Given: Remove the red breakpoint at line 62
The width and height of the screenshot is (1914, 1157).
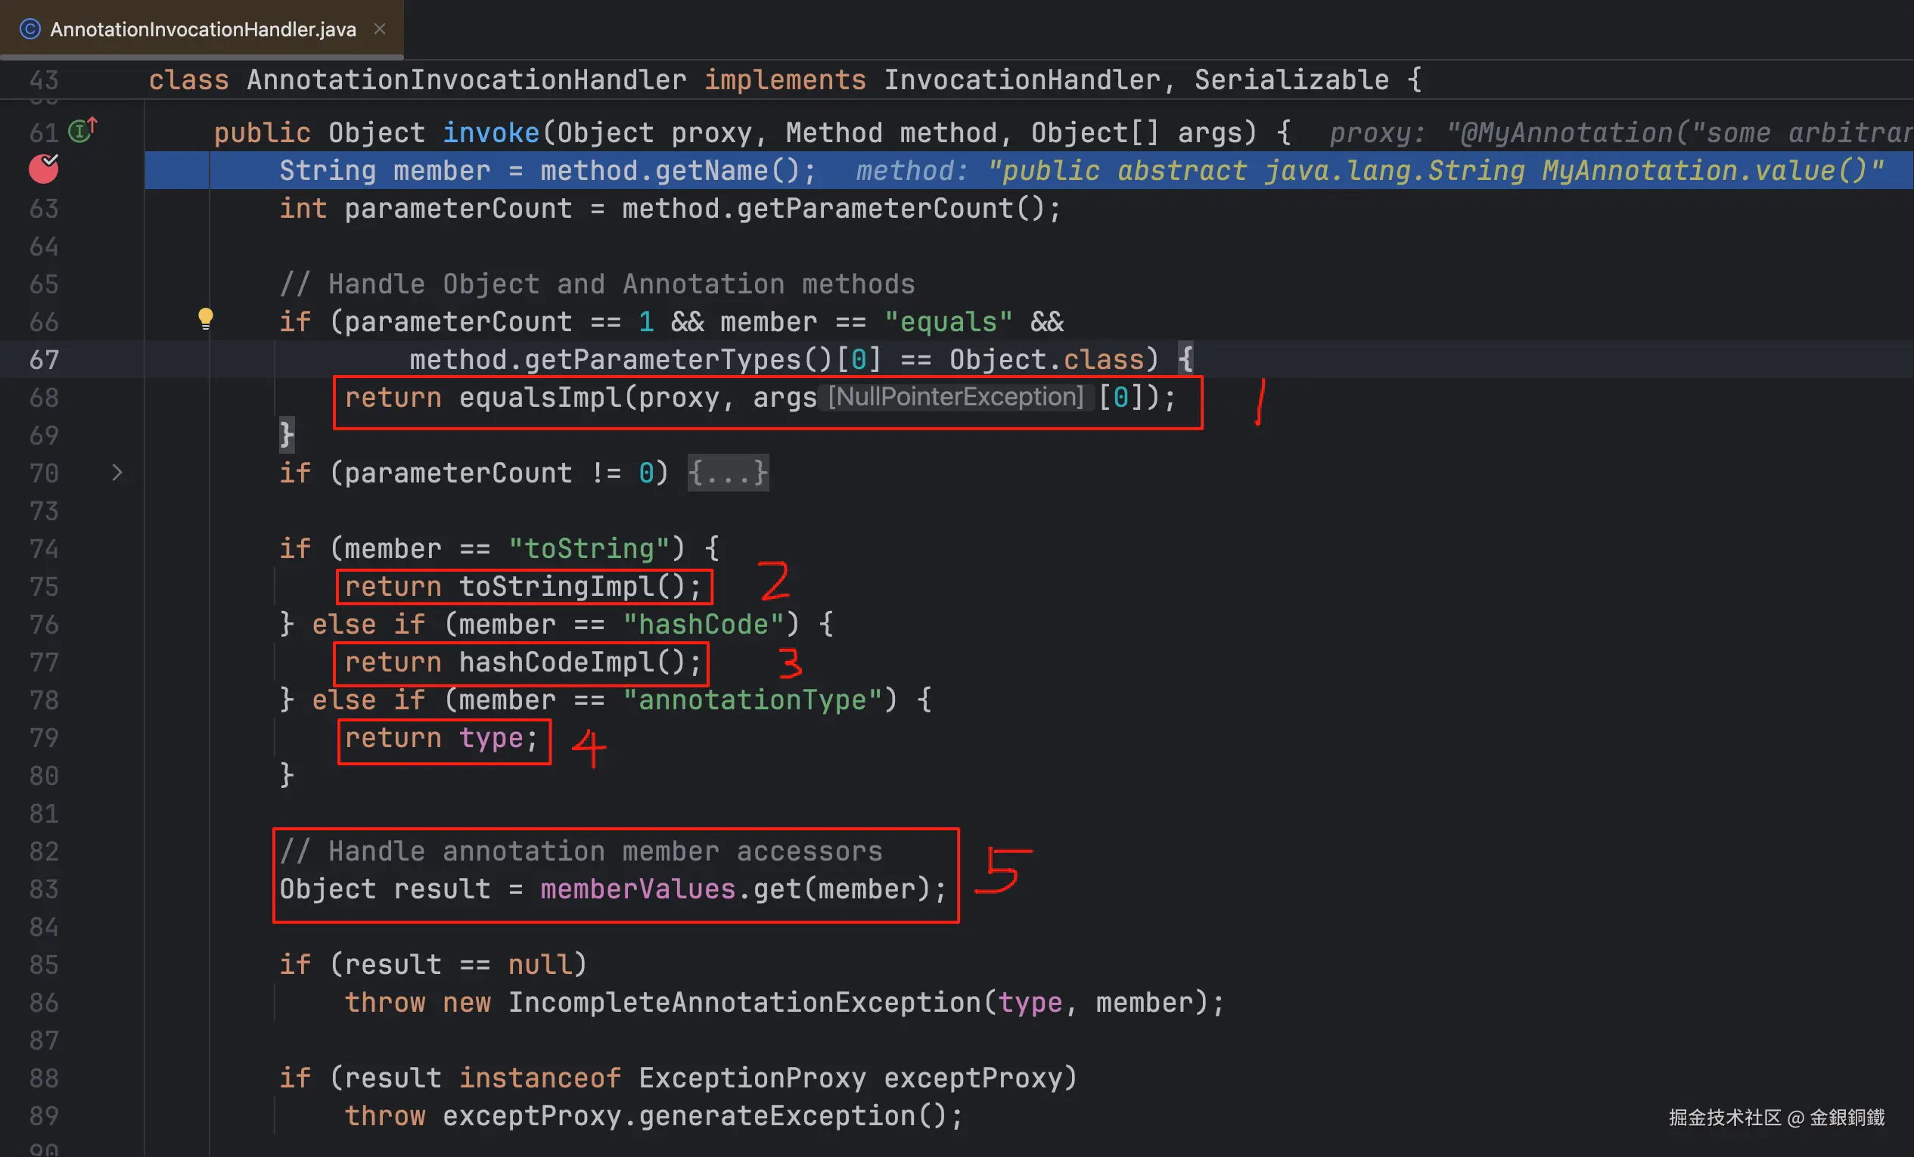Looking at the screenshot, I should click(x=44, y=169).
